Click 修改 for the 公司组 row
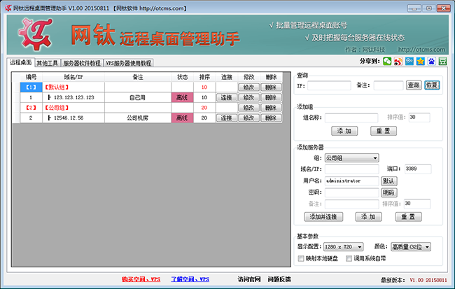The height and width of the screenshot is (289, 455). coord(248,108)
